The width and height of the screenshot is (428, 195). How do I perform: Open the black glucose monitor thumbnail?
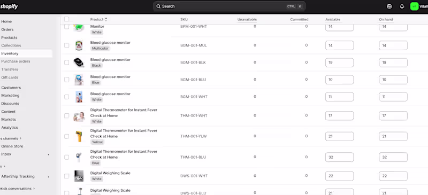[x=79, y=63]
